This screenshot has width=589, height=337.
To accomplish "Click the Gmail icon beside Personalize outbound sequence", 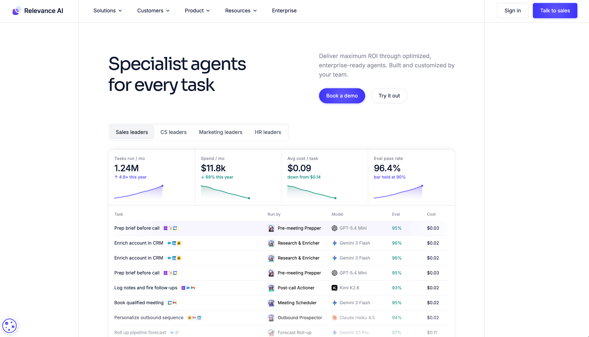I will (x=194, y=318).
